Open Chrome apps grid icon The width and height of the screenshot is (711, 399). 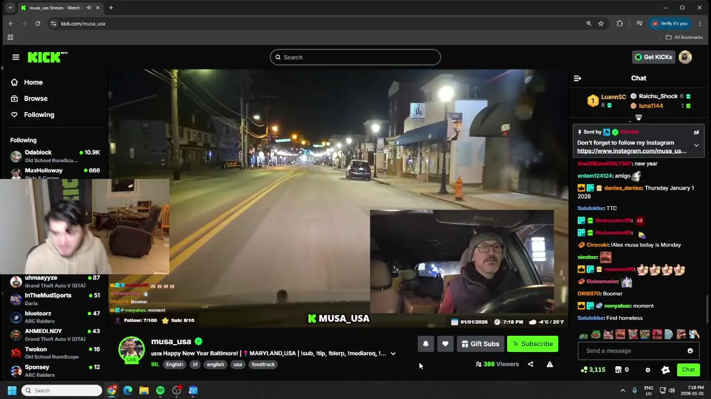[10, 37]
